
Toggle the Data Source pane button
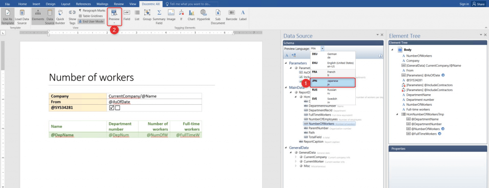(x=50, y=17)
